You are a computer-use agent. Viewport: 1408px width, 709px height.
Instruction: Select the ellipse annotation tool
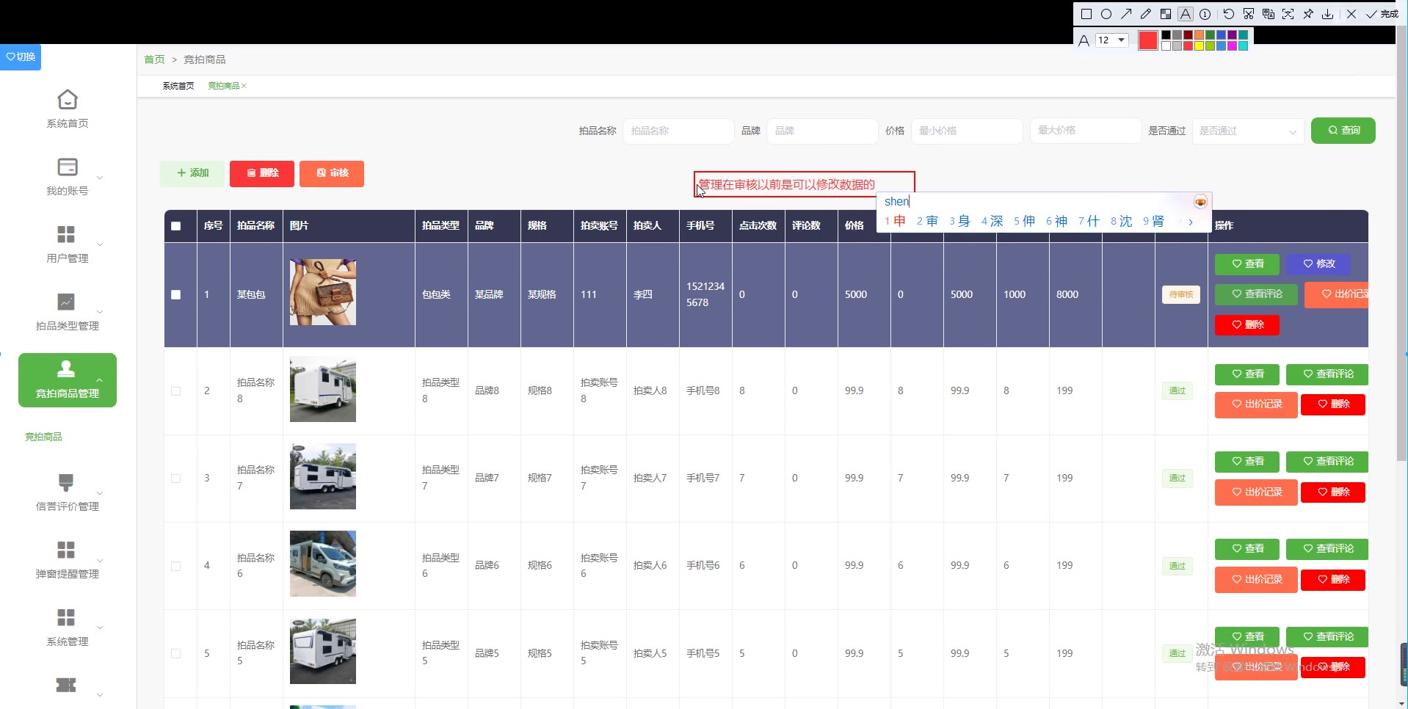tap(1106, 14)
